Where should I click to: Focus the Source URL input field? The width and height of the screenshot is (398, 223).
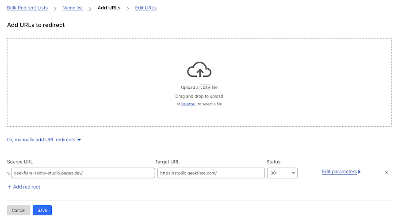pyautogui.click(x=83, y=173)
